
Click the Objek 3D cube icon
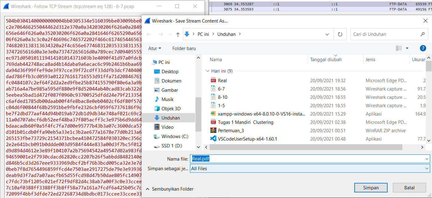[157, 108]
